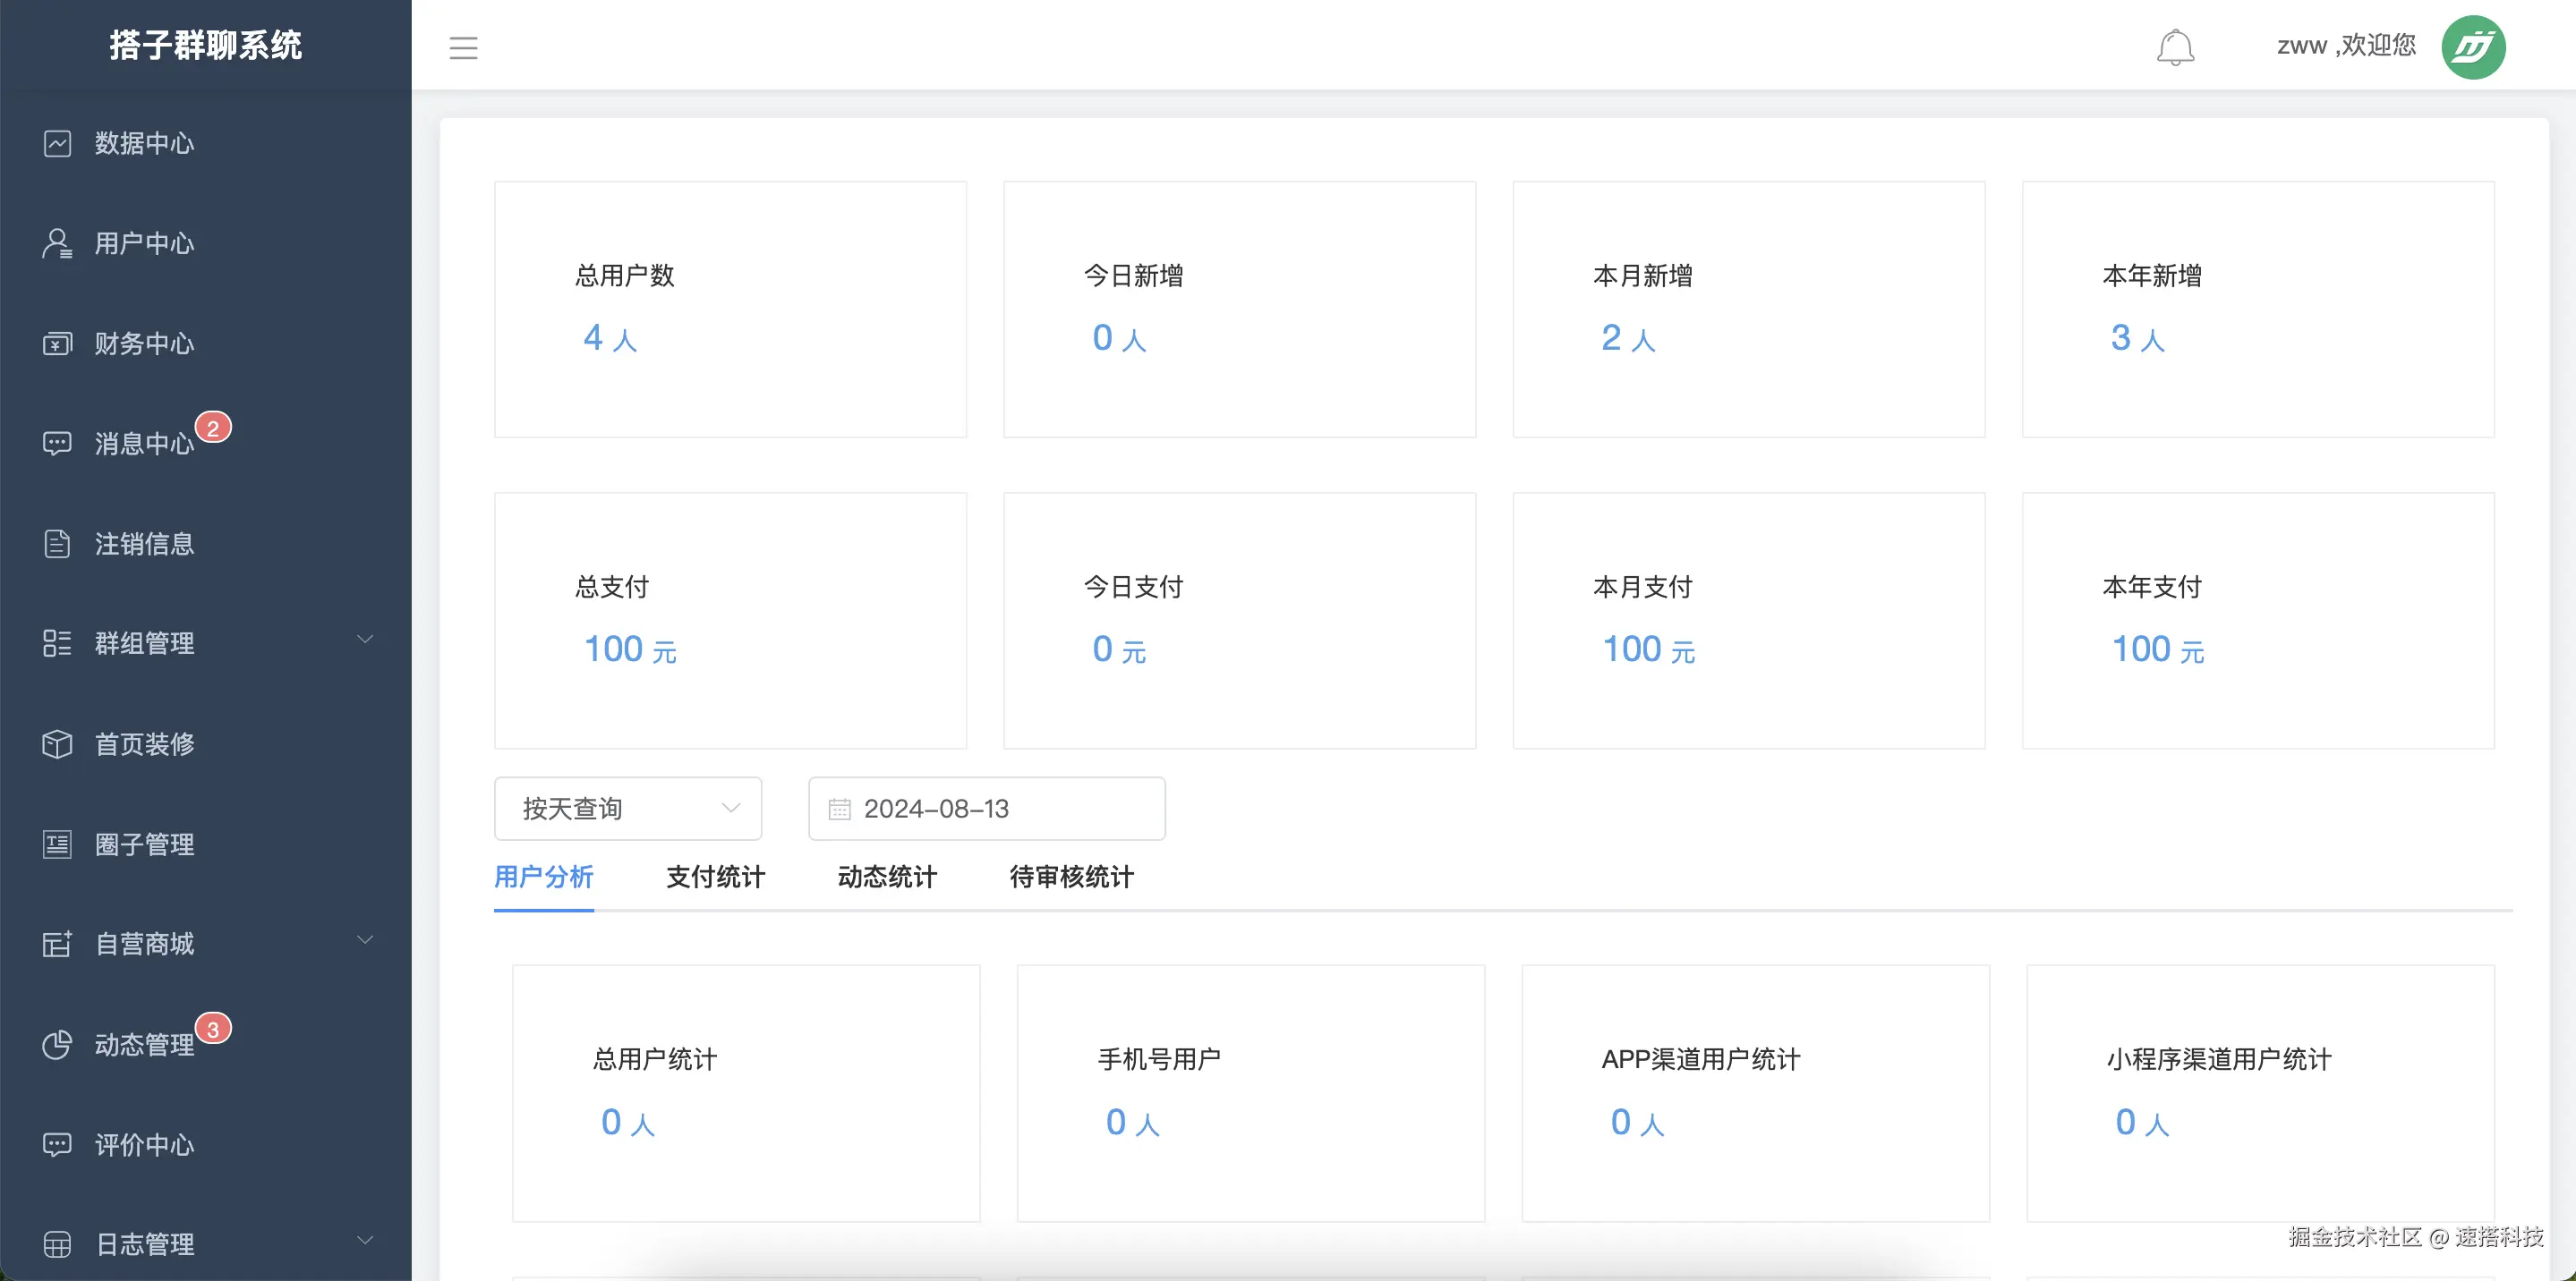Expand the 自营商城 submenu
The image size is (2576, 1281).
click(x=365, y=939)
